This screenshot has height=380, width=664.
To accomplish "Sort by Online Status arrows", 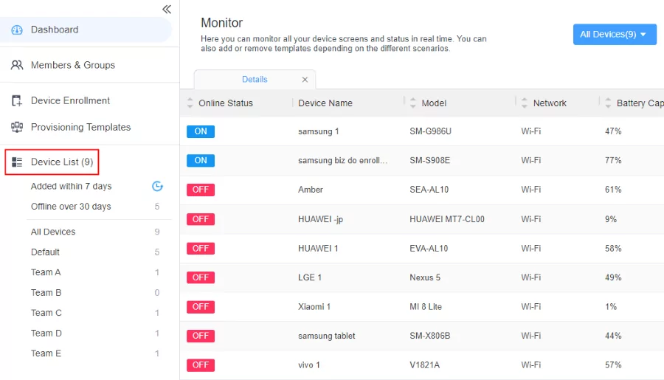I will pyautogui.click(x=190, y=103).
